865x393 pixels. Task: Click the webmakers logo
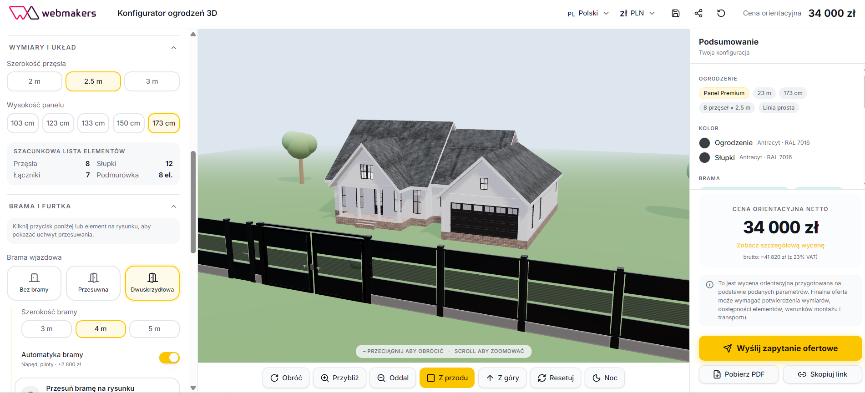[53, 13]
